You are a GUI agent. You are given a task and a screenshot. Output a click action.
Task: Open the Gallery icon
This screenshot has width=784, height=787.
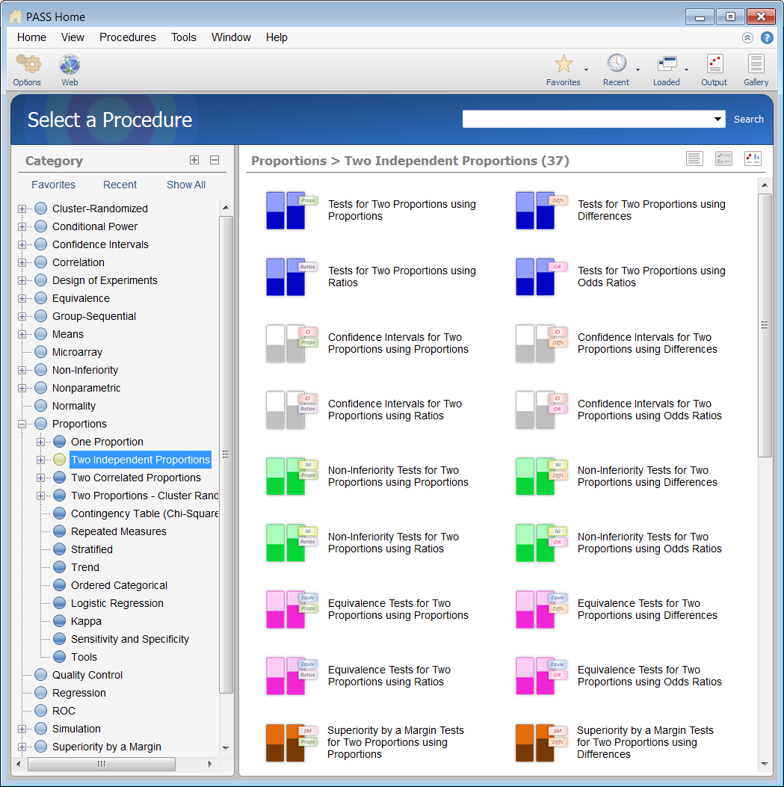coord(756,64)
